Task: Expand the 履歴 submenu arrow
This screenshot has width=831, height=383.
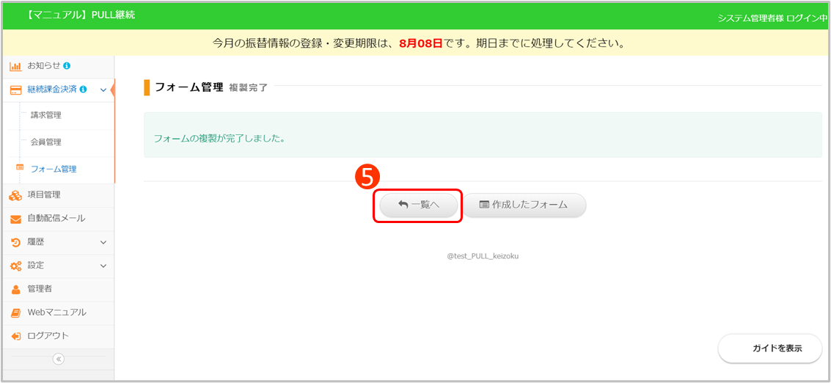Action: 103,242
